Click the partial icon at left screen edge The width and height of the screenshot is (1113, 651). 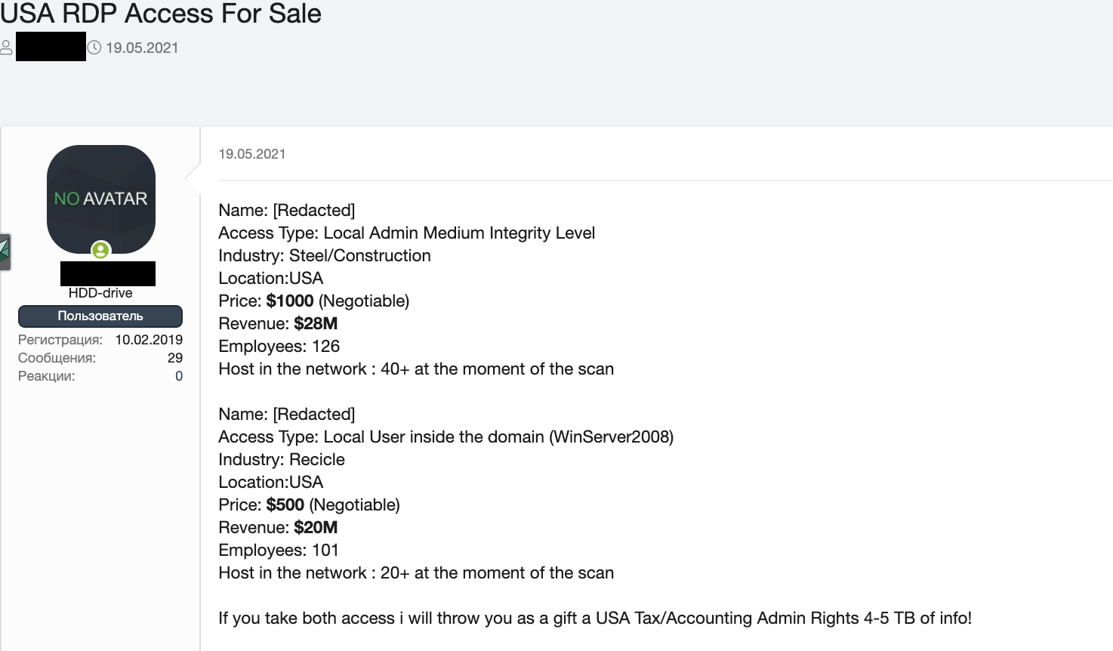tap(5, 252)
